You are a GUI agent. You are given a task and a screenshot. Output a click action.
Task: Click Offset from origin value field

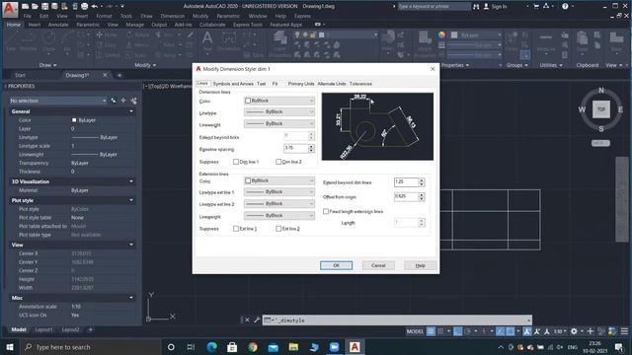click(406, 197)
